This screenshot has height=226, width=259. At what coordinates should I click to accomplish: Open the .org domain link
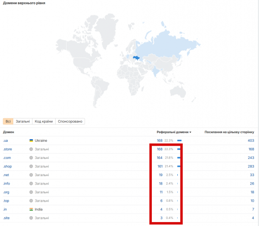point(6,192)
